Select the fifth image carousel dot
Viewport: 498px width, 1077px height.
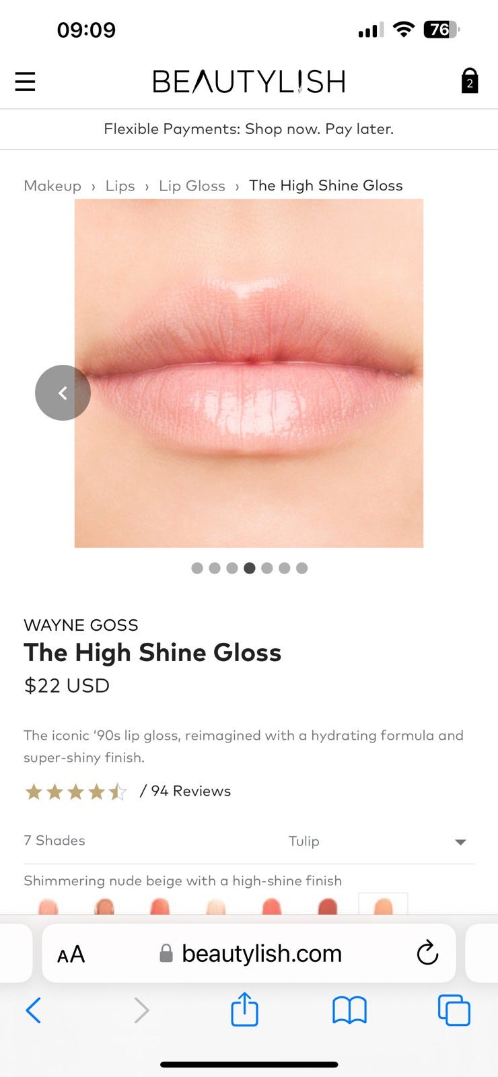coord(267,568)
